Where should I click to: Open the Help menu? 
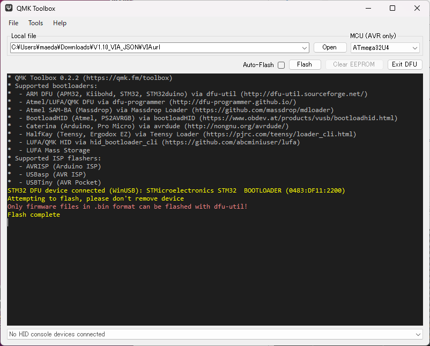pyautogui.click(x=60, y=23)
